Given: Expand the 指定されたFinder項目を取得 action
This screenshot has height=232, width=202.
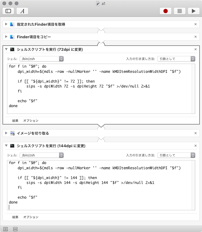Looking at the screenshot, I should (x=6, y=24).
